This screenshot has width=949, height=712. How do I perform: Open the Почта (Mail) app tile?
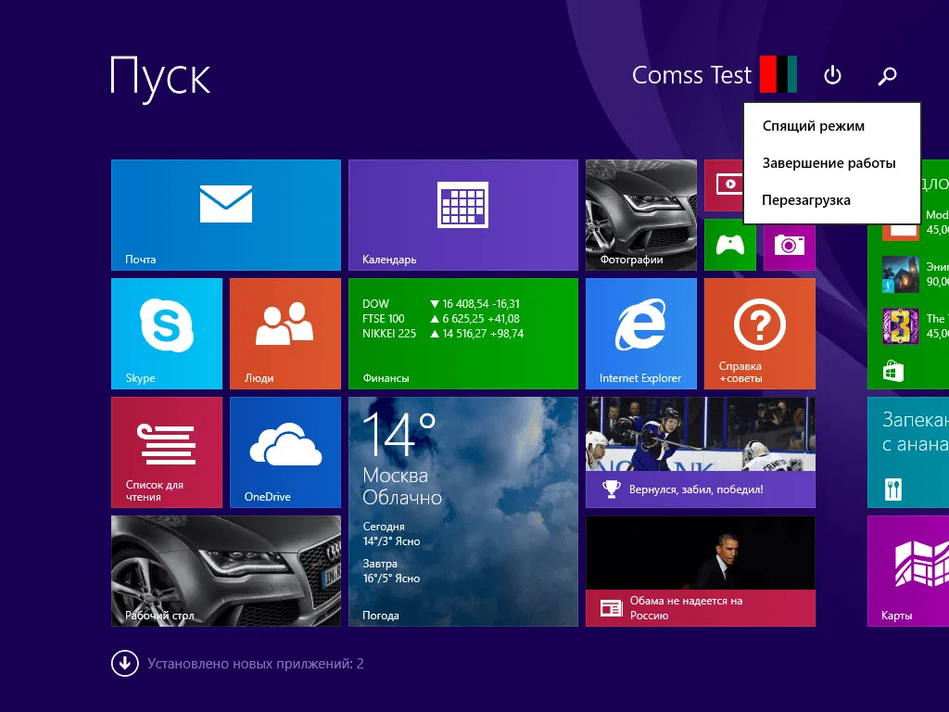tap(225, 213)
